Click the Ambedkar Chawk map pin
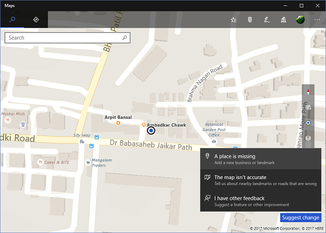The width and height of the screenshot is (326, 233). [144, 125]
